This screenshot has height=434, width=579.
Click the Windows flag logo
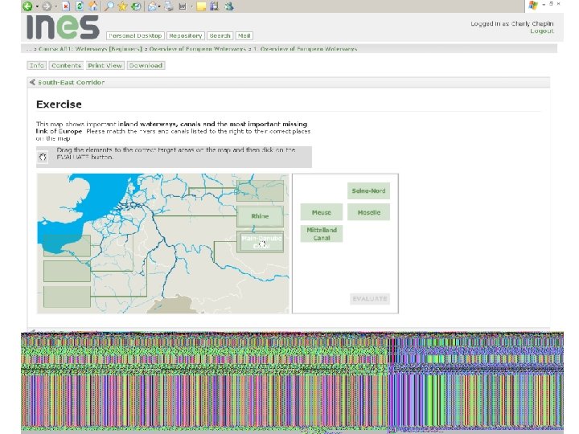tap(533, 5)
